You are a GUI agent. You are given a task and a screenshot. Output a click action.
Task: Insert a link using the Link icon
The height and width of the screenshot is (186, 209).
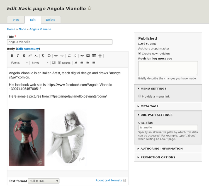click(56, 56)
